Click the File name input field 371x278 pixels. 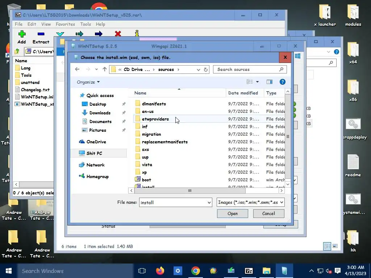(x=173, y=203)
